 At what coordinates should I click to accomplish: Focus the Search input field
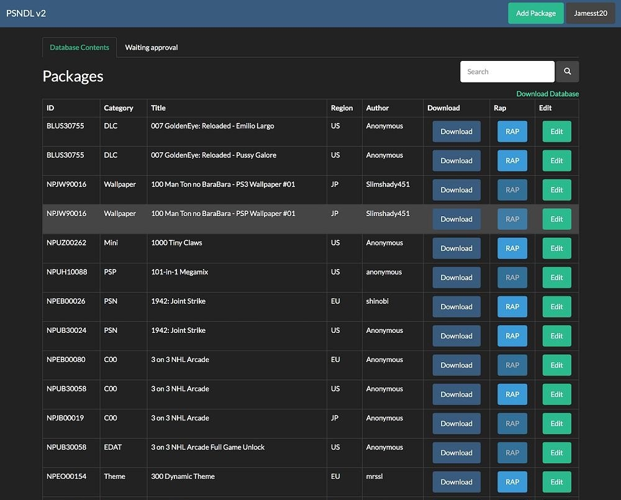tap(507, 71)
